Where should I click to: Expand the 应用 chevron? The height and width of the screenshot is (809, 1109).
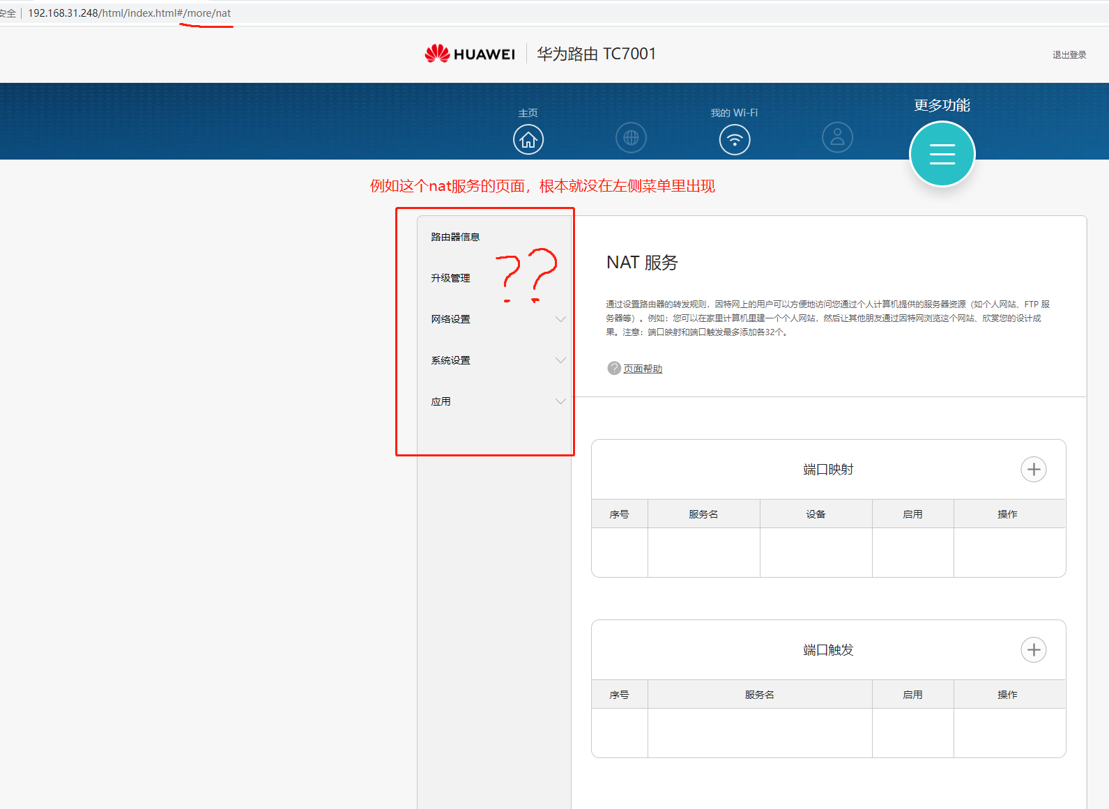[x=560, y=401]
